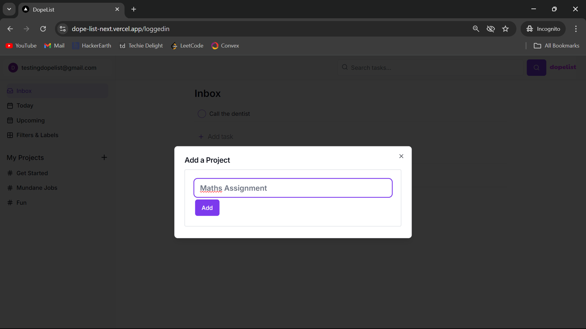Open the tab search dropdown arrow
The height and width of the screenshot is (329, 586).
tap(9, 9)
